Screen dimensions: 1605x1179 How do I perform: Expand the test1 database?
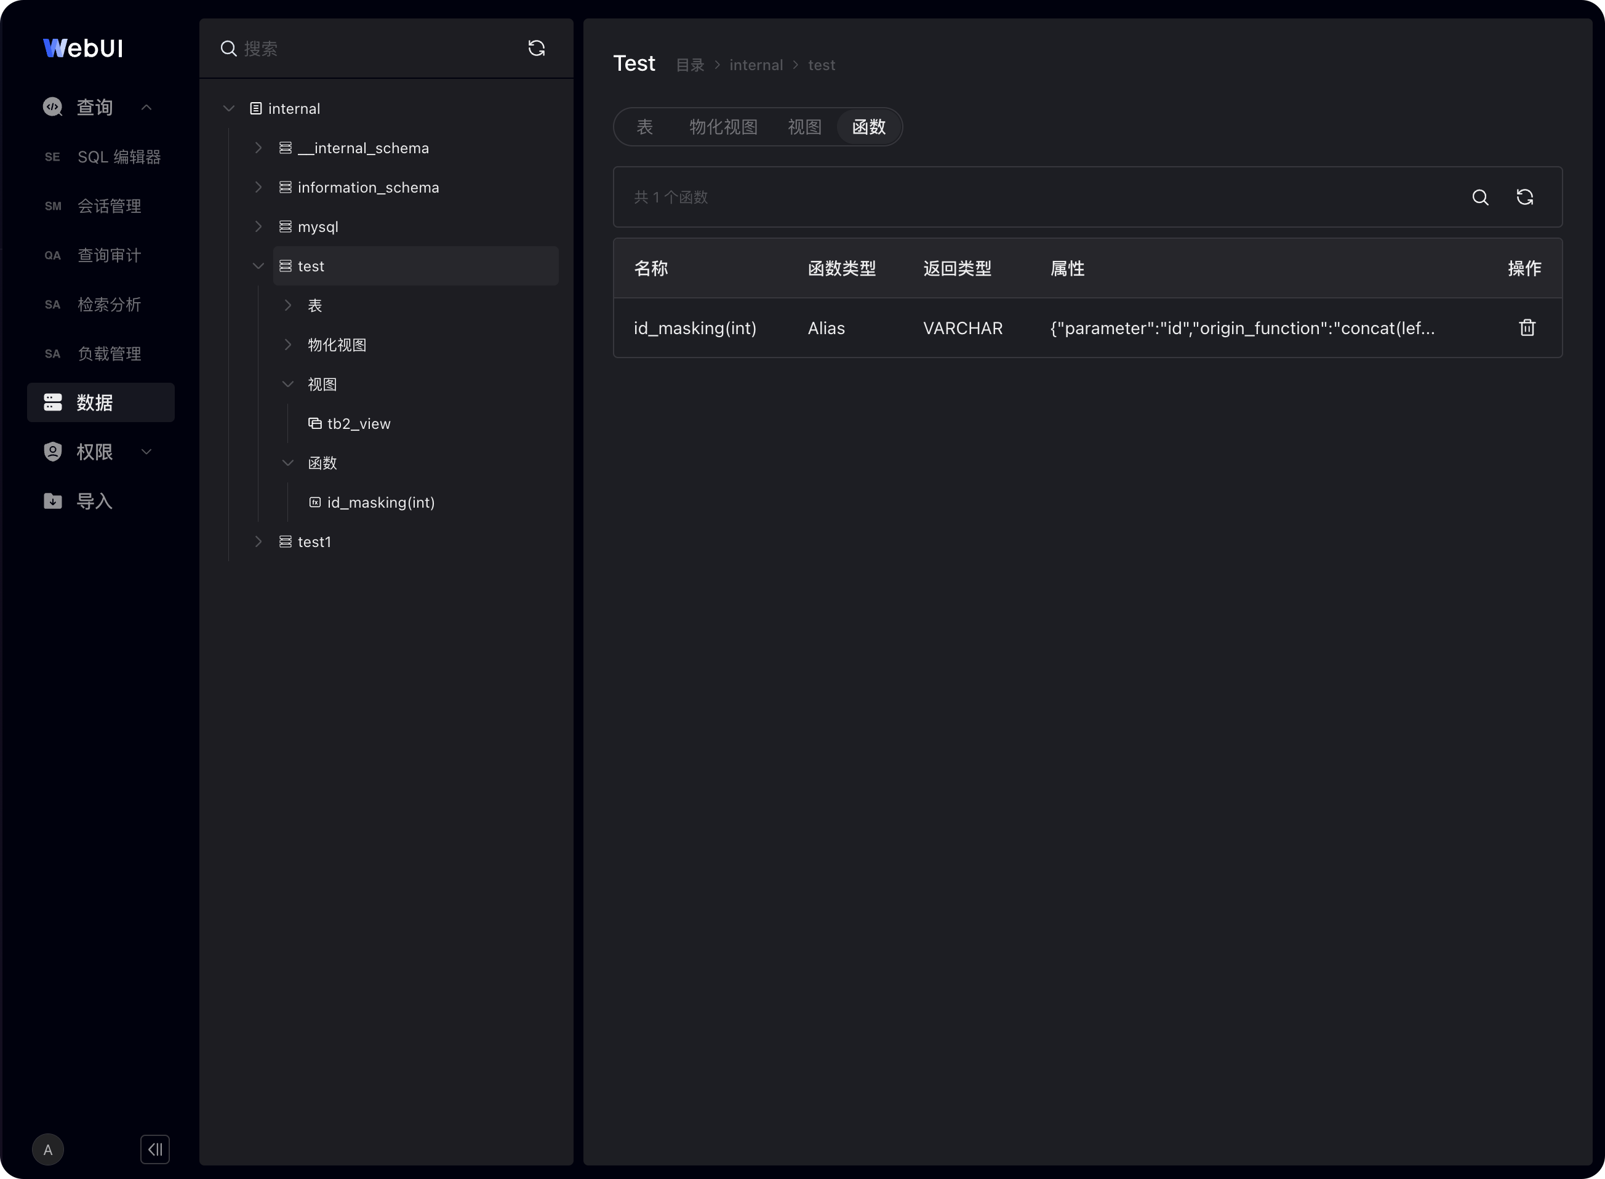coord(258,542)
